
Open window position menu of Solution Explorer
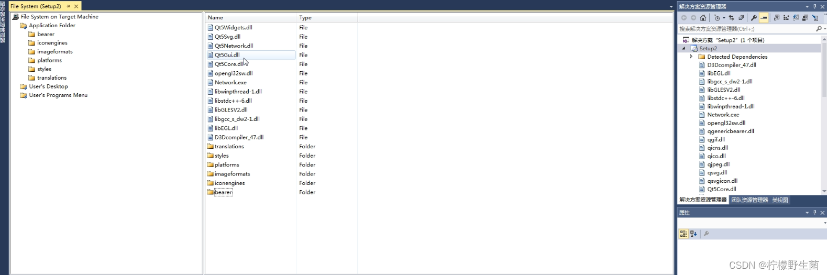click(x=807, y=6)
